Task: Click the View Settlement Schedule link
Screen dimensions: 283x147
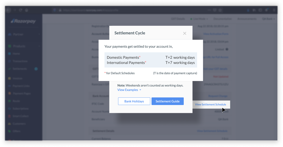Action: click(210, 104)
